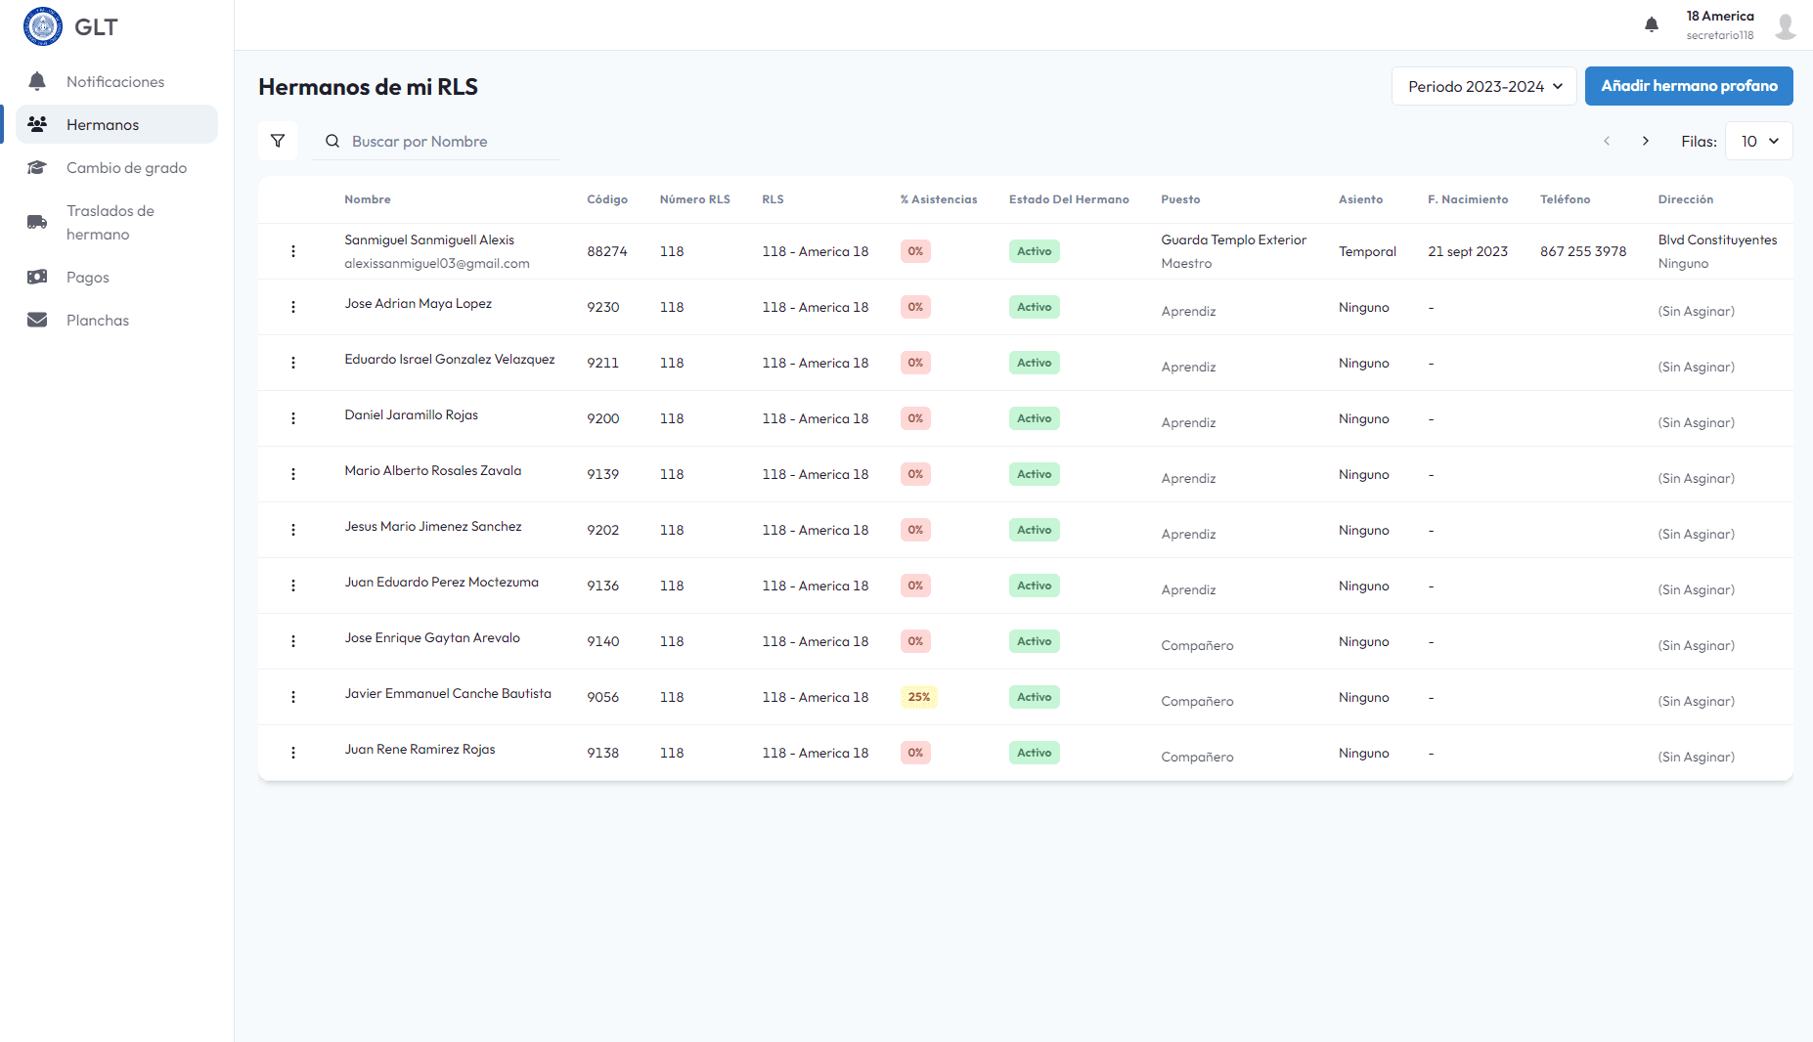The width and height of the screenshot is (1813, 1042).
Task: Click the user avatar icon
Action: pyautogui.click(x=1785, y=25)
